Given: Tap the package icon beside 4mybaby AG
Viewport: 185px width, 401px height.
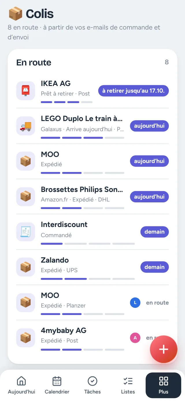Looking at the screenshot, I should pos(25,338).
